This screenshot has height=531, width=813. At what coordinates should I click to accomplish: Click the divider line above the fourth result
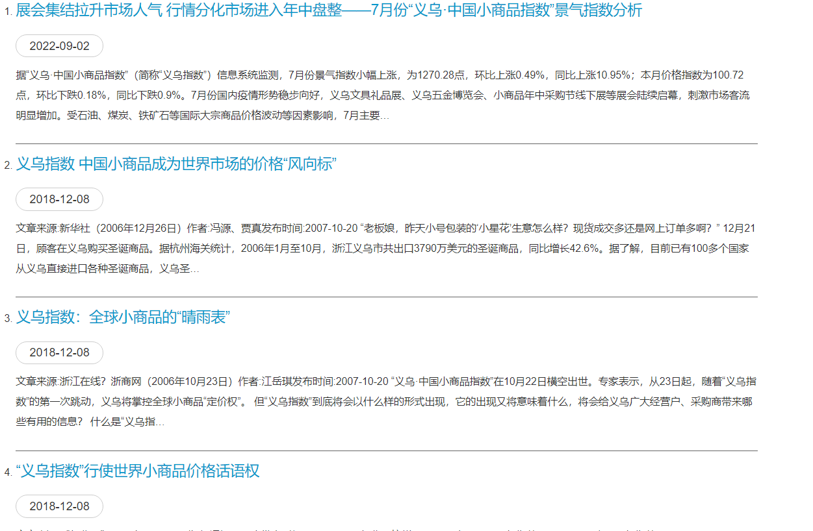point(386,451)
